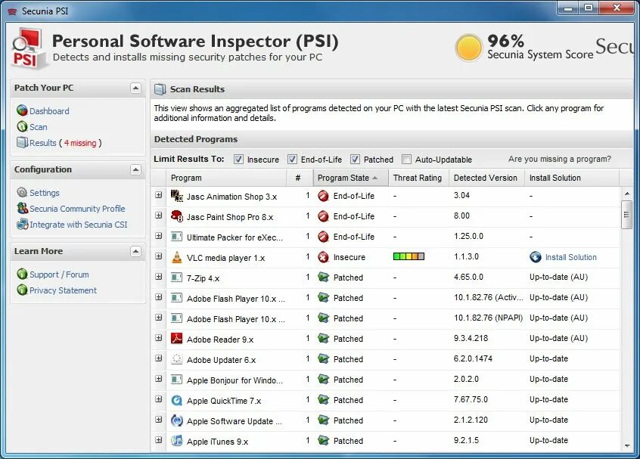Expand the Jasc Paint Shop Pro 8.x row
This screenshot has height=459, width=640.
[159, 216]
